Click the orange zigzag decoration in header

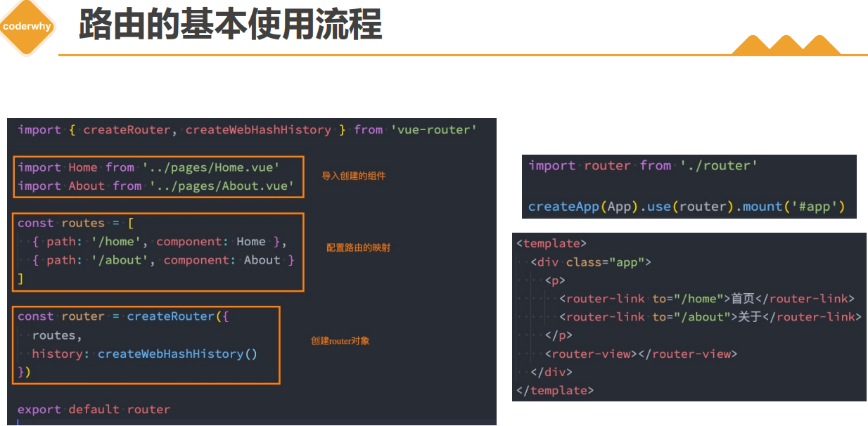click(785, 45)
